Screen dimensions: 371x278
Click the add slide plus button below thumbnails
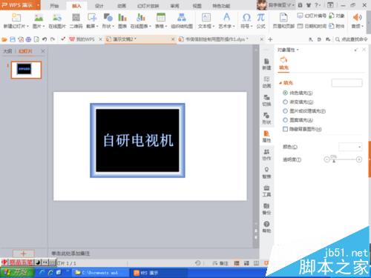click(x=24, y=254)
